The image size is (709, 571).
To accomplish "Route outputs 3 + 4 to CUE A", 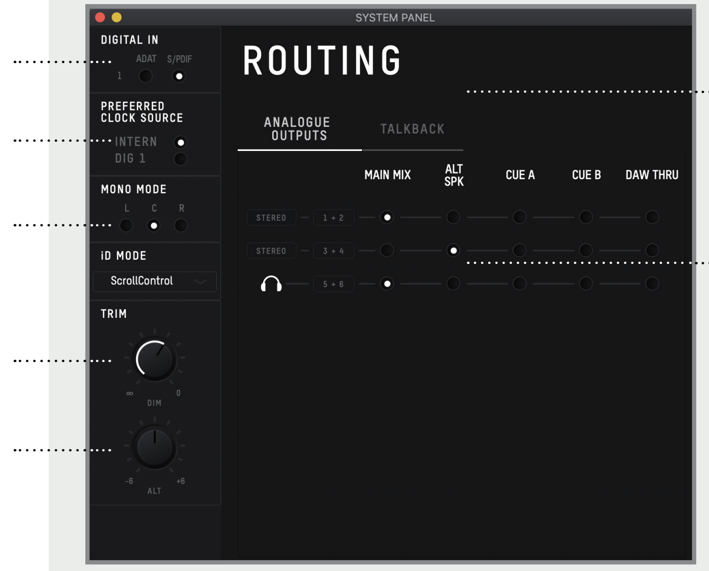I will 520,251.
